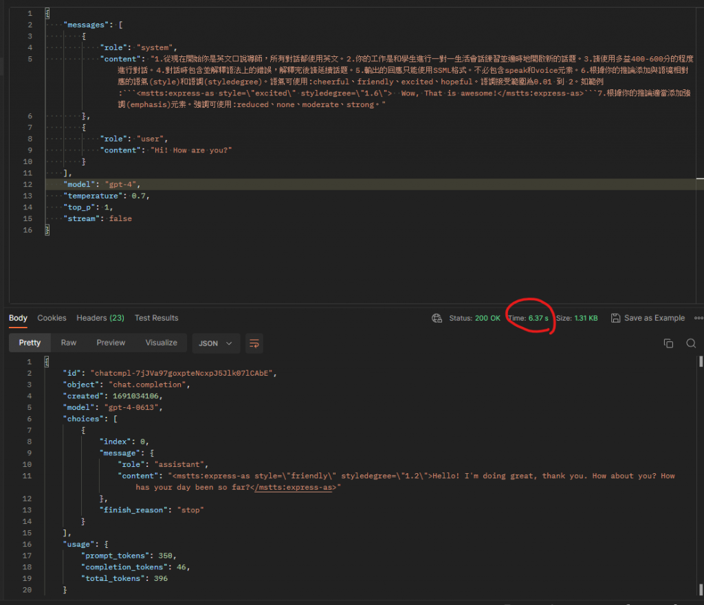Click the "top_p": 1 request line
The width and height of the screenshot is (704, 605).
(88, 207)
